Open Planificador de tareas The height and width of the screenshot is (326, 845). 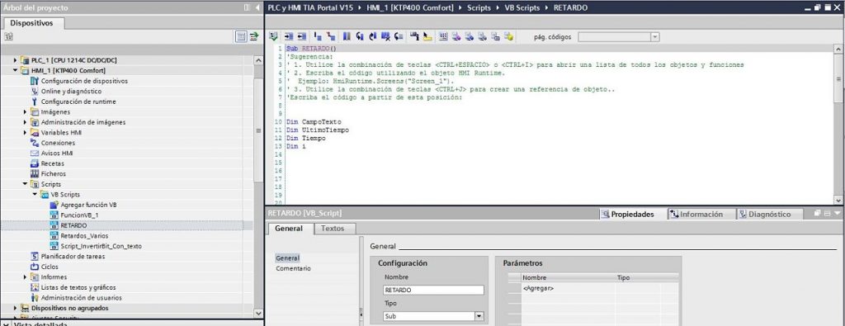point(73,257)
